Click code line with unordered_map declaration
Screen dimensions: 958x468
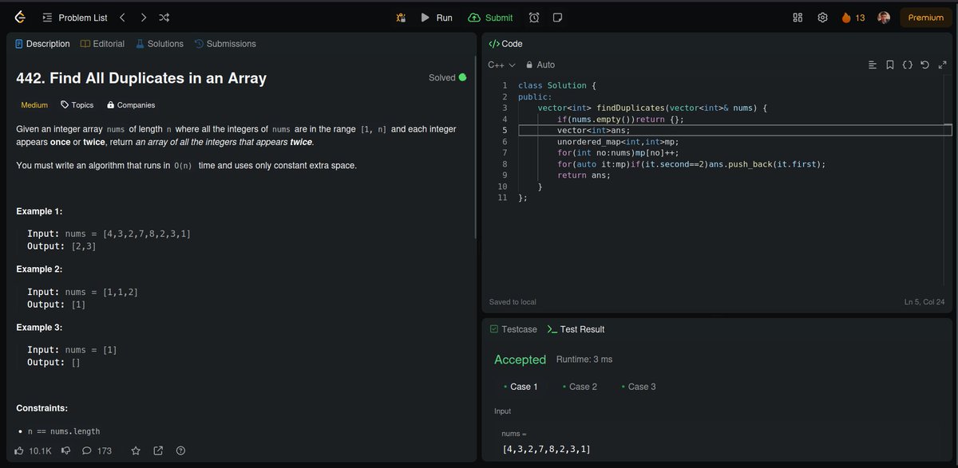coord(617,141)
